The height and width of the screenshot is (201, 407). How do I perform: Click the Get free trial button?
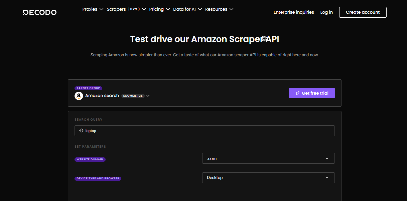click(x=312, y=93)
